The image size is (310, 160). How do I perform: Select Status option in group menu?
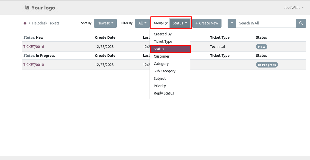(170, 49)
